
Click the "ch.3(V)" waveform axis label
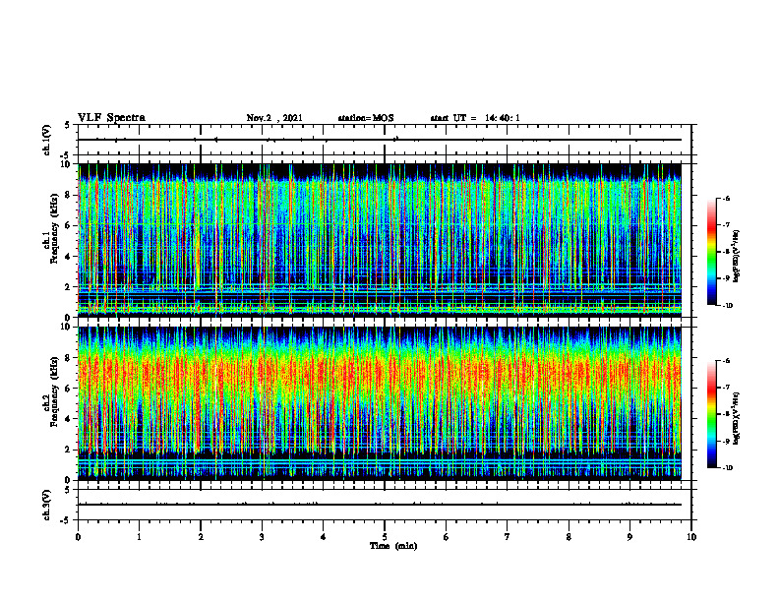click(x=47, y=505)
